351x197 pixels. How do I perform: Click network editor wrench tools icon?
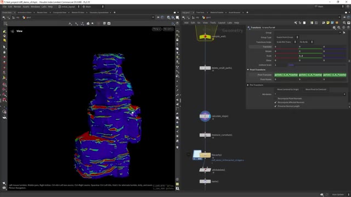click(296, 23)
